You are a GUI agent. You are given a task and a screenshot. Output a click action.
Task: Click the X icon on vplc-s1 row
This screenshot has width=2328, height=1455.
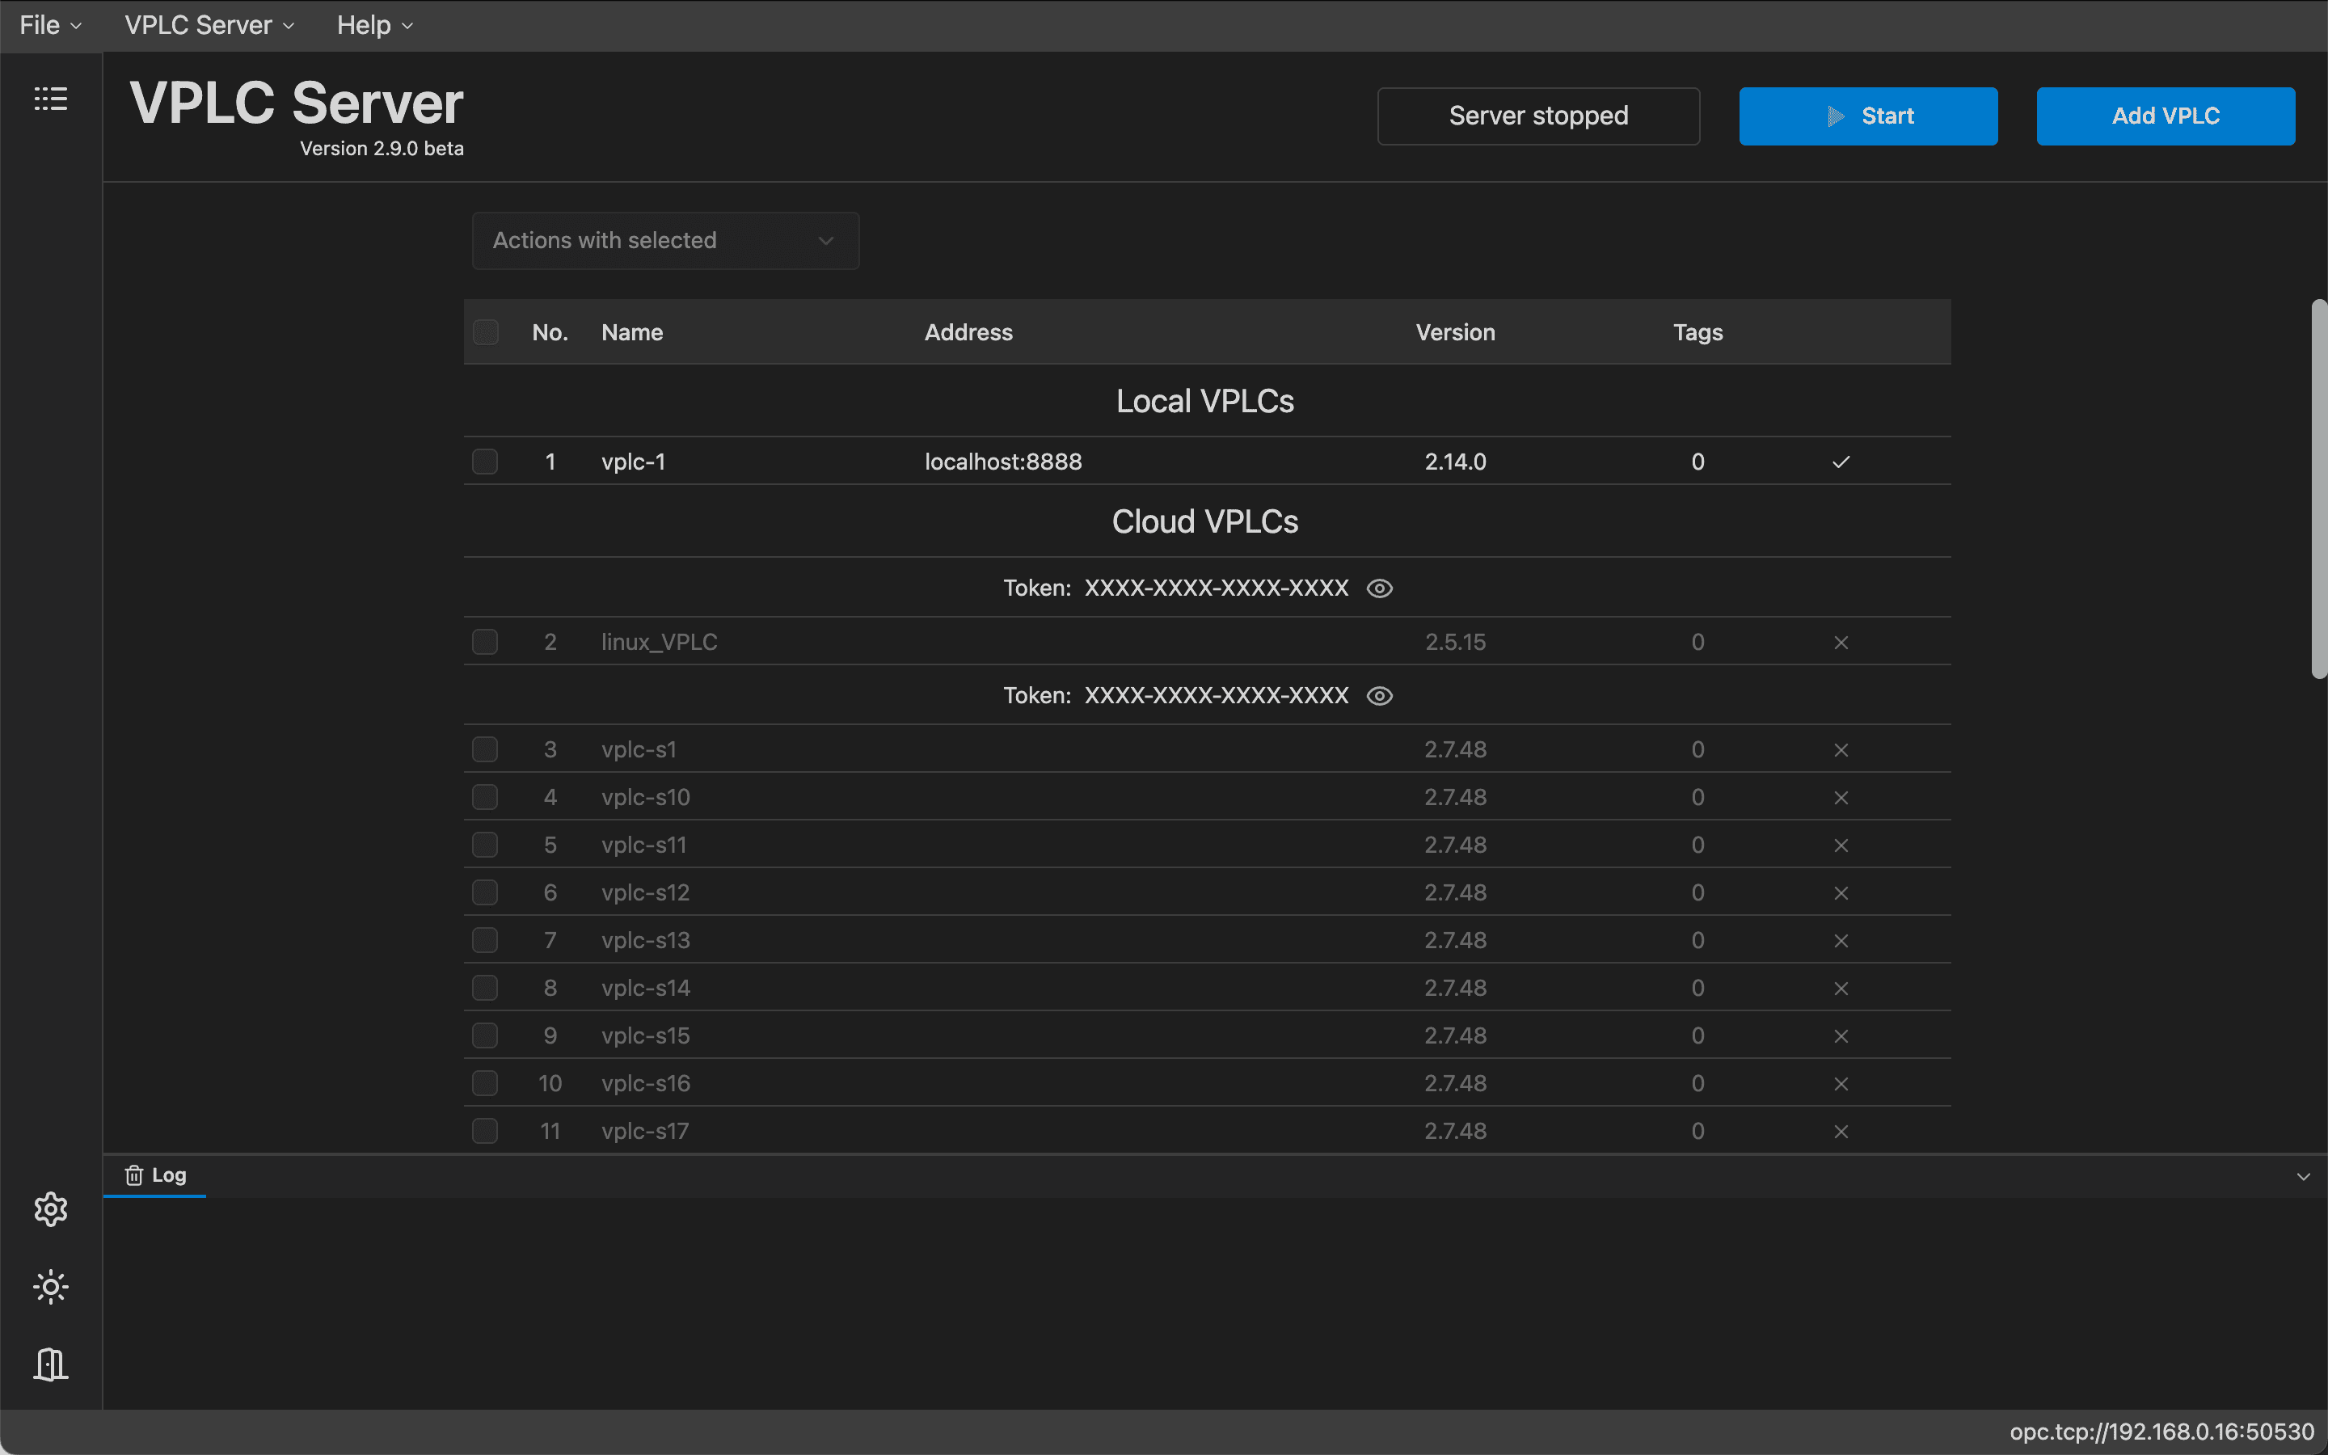point(1841,749)
